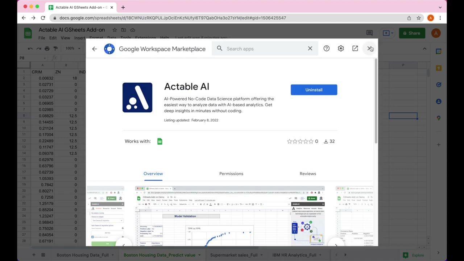Open a new browser tab
This screenshot has width=464, height=261.
pyautogui.click(x=123, y=7)
